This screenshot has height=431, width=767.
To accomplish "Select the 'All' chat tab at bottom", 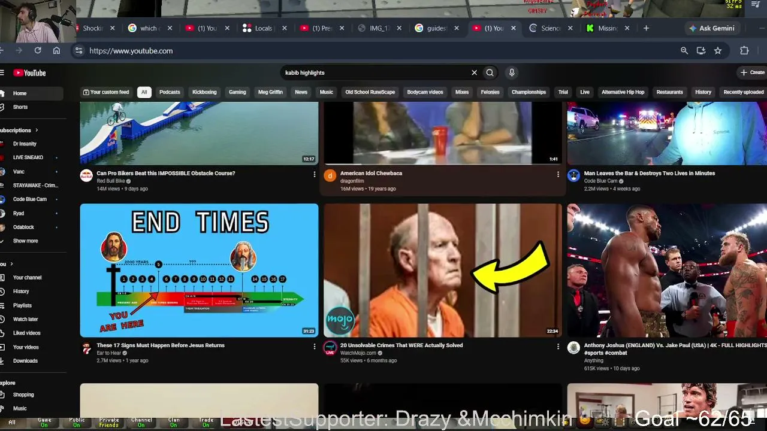I will coord(12,423).
